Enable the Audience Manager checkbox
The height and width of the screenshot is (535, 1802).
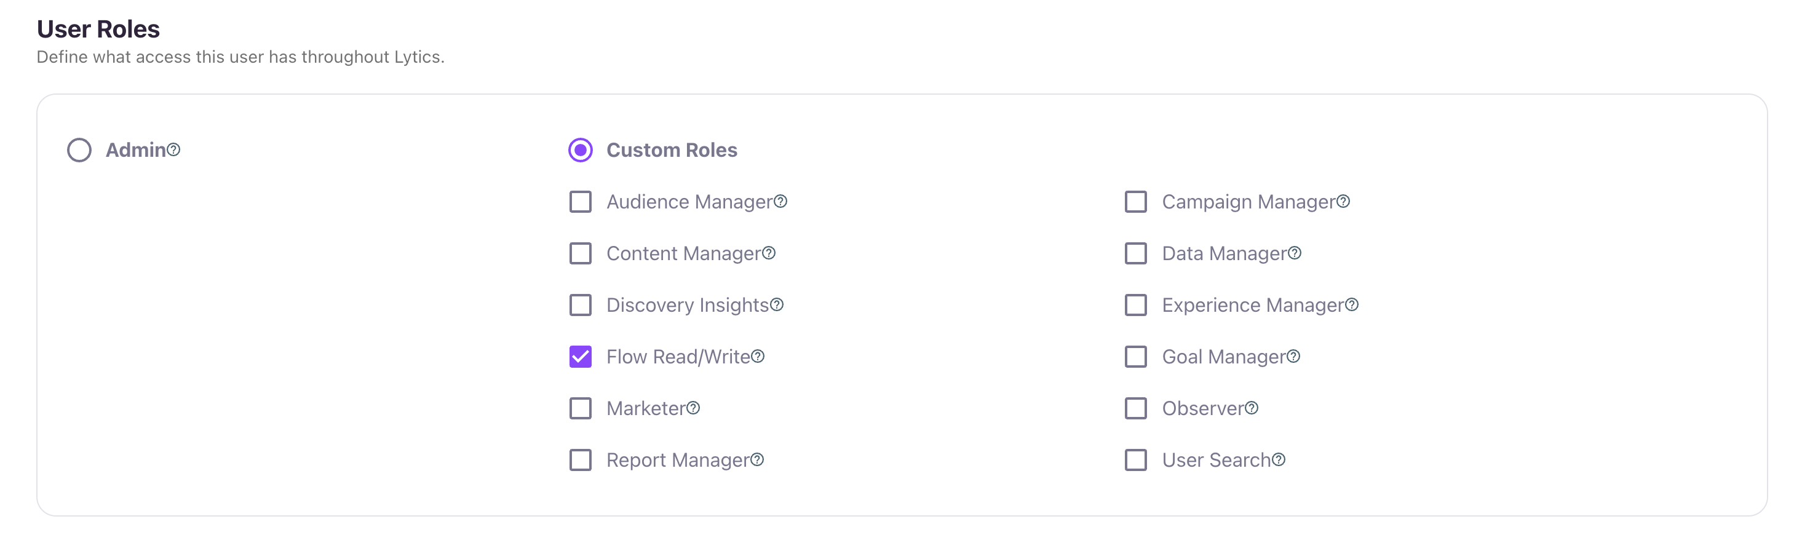tap(581, 202)
